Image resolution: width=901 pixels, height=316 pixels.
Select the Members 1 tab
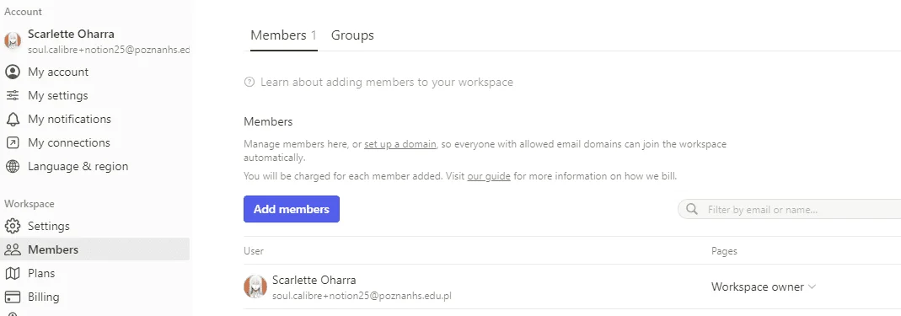[x=284, y=35]
